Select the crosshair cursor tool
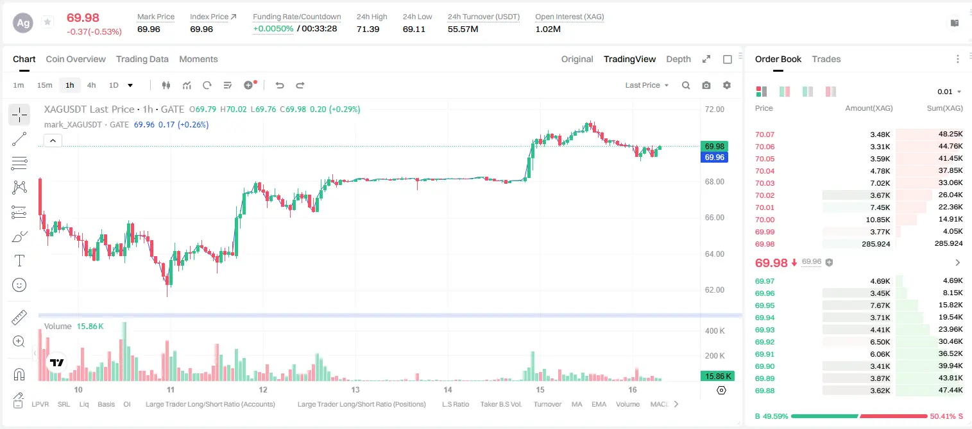972x429 pixels. click(x=19, y=115)
